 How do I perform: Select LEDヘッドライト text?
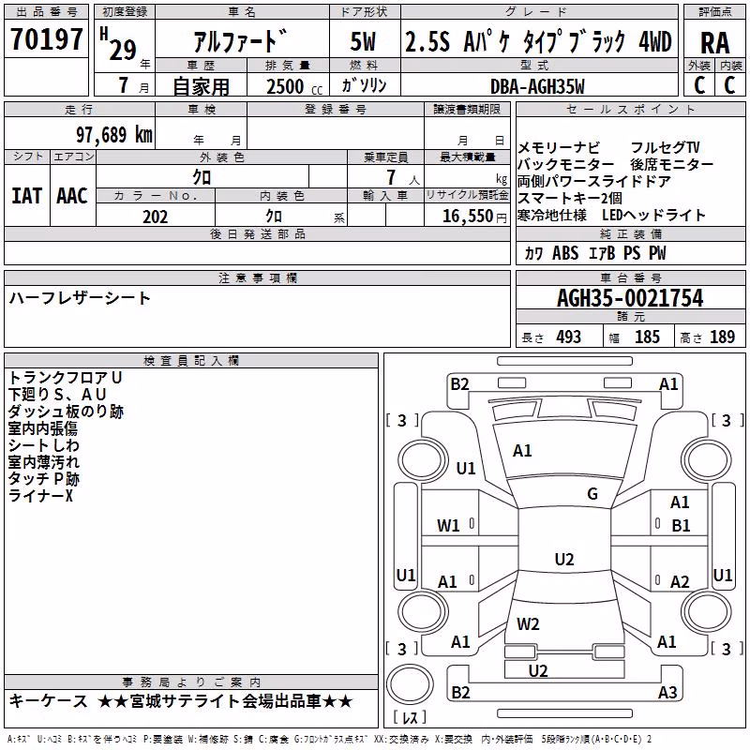click(653, 216)
